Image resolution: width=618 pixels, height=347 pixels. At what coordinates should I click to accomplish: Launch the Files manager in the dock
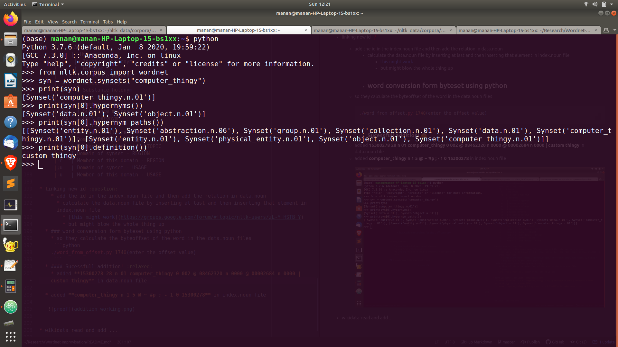[11, 40]
